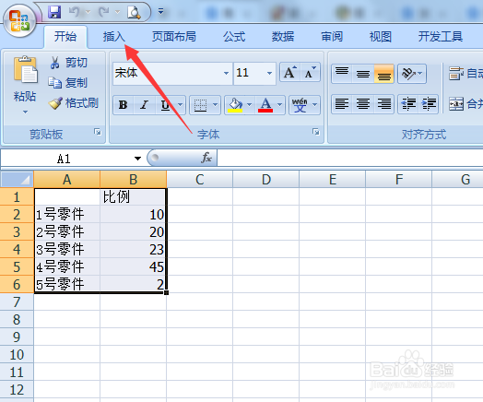This screenshot has width=483, height=402.
Task: Open the 宋体 font name dropdown
Action: point(227,74)
